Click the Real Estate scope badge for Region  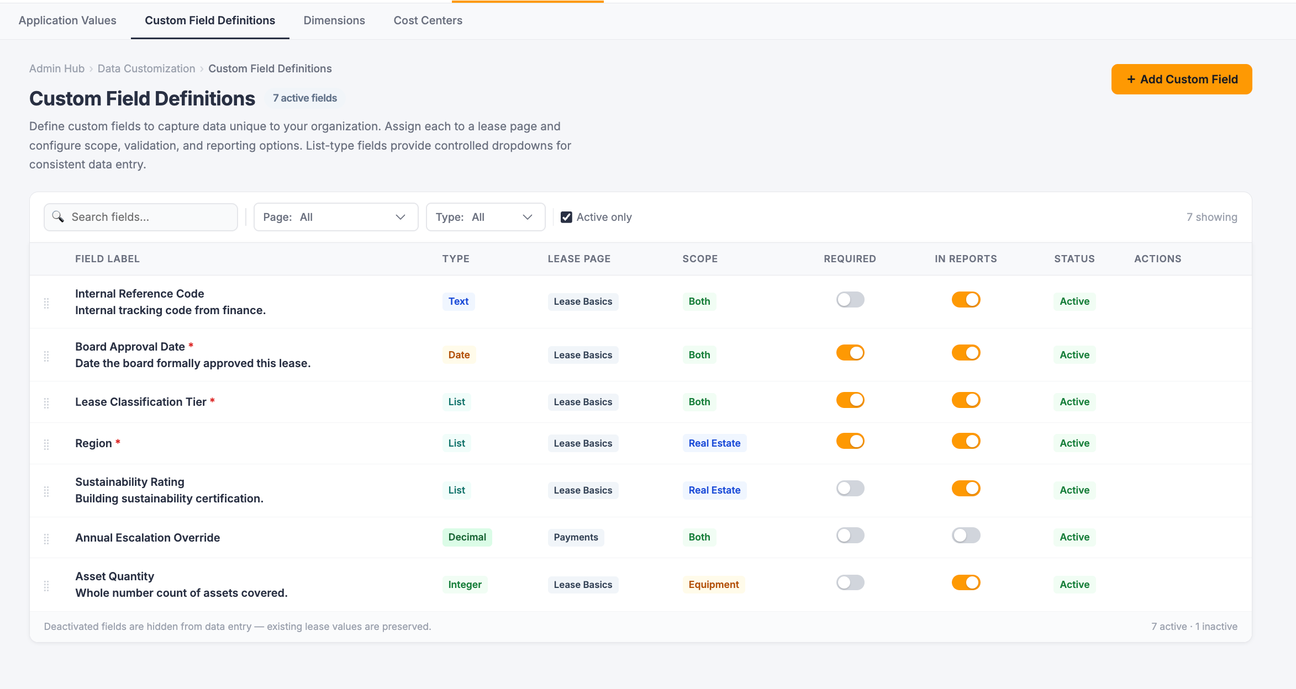point(714,443)
